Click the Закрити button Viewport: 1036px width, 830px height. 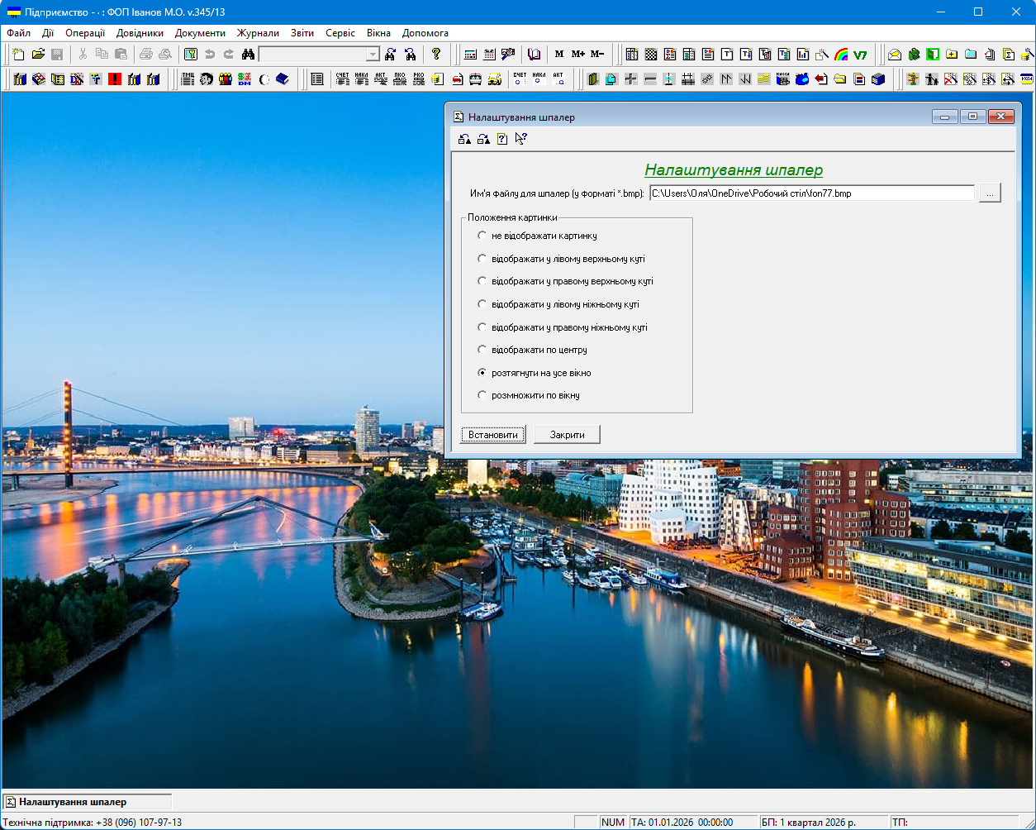567,435
